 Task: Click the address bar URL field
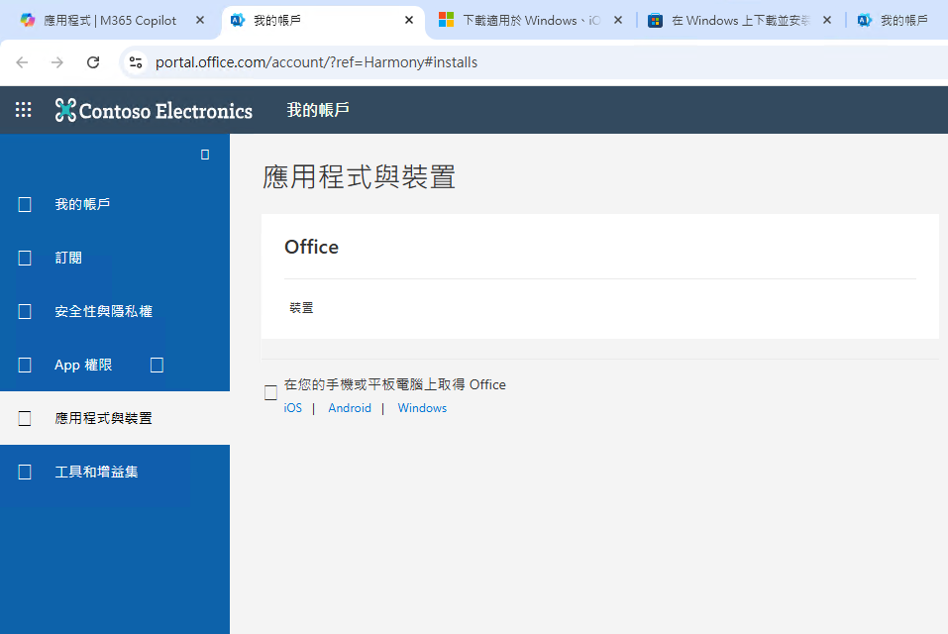click(532, 62)
